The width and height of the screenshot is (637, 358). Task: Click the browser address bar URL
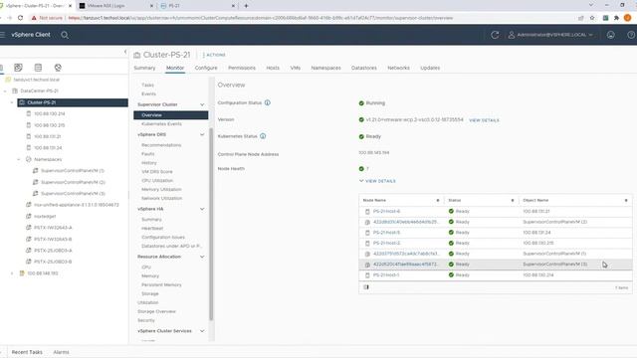pos(260,18)
